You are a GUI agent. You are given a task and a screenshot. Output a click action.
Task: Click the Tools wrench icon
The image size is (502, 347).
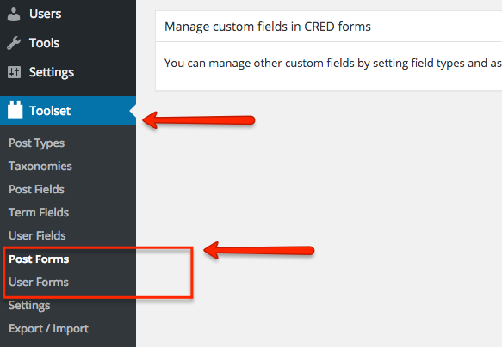pos(14,43)
